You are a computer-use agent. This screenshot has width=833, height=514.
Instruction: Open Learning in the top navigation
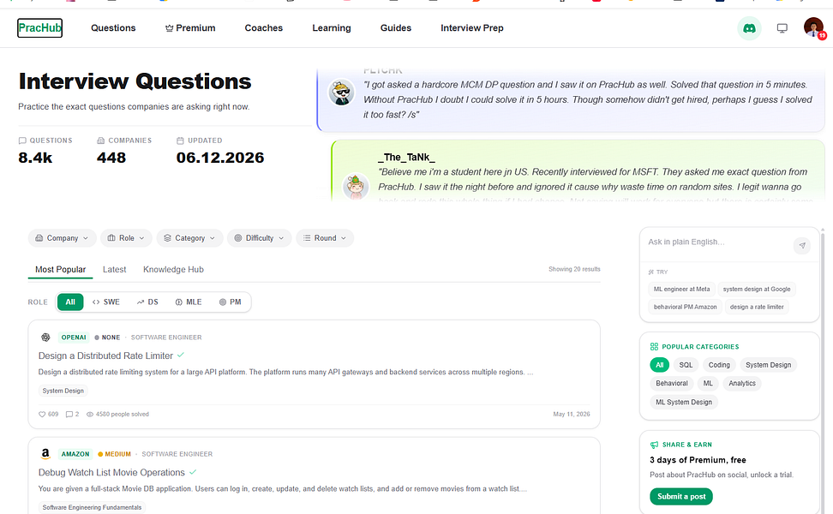pos(332,27)
